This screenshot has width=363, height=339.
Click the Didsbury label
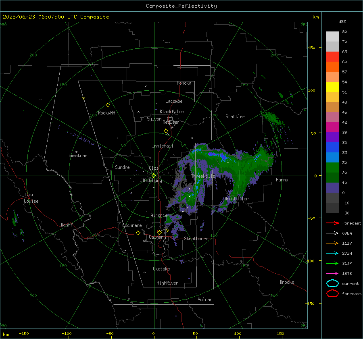click(x=152, y=181)
